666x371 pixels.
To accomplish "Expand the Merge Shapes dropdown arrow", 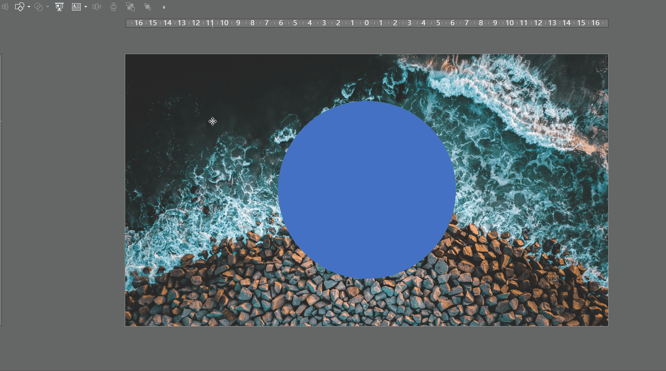I will [x=48, y=7].
